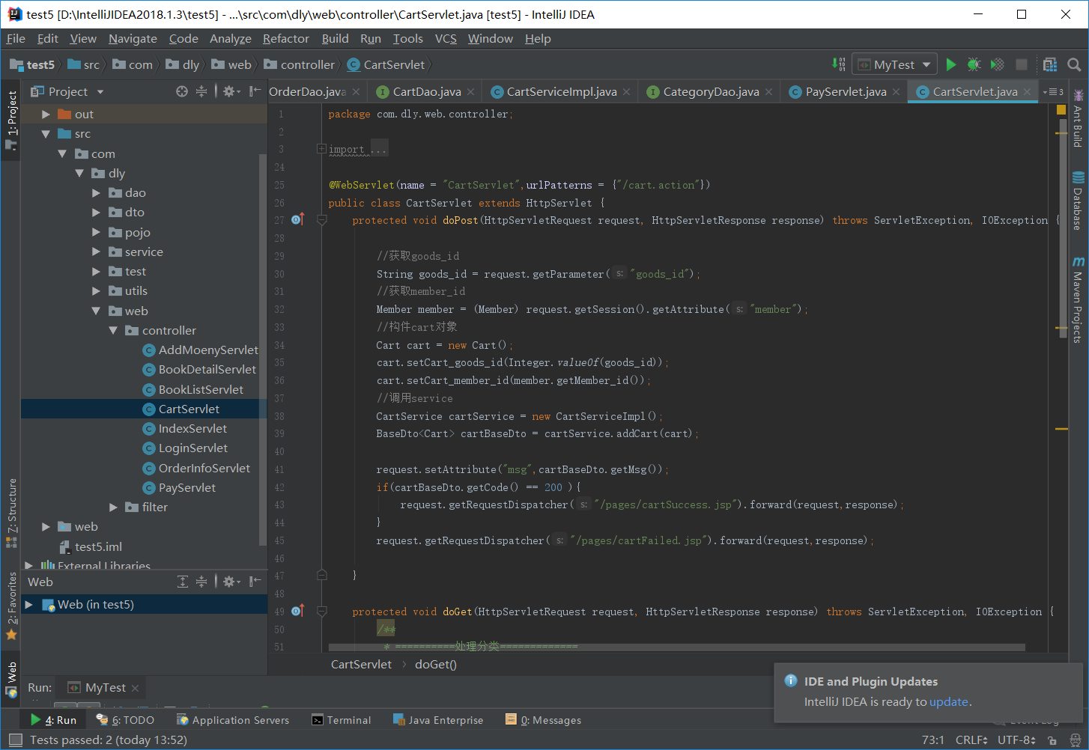Open the Maven Projects side panel
The width and height of the screenshot is (1089, 750).
(1079, 299)
